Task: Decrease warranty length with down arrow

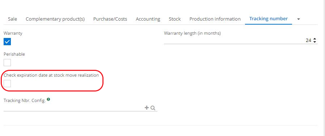Action: [315, 42]
